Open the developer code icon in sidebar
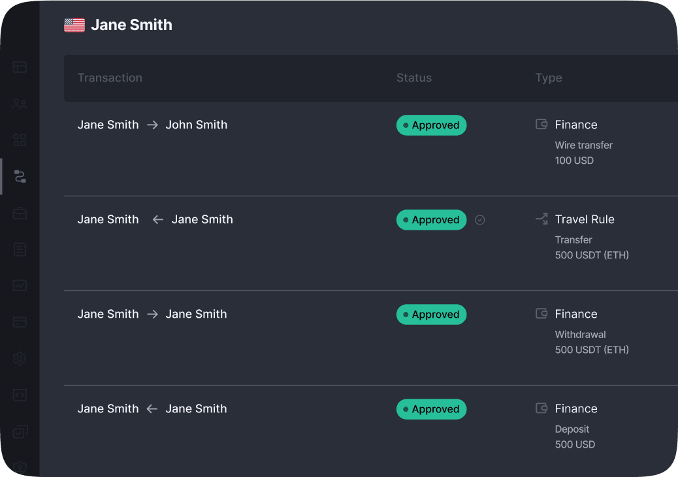The height and width of the screenshot is (477, 678). pos(20,395)
